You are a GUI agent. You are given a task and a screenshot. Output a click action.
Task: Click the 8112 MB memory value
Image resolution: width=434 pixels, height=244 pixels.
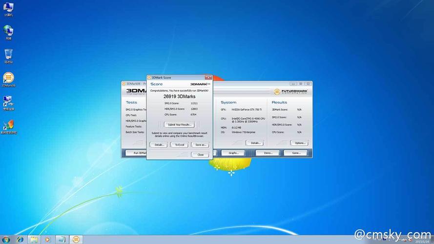(236, 128)
